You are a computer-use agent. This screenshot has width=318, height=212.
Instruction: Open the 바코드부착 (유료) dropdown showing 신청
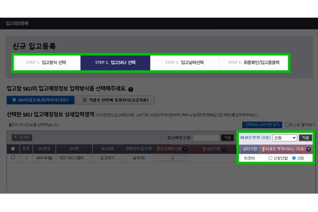tap(285, 138)
